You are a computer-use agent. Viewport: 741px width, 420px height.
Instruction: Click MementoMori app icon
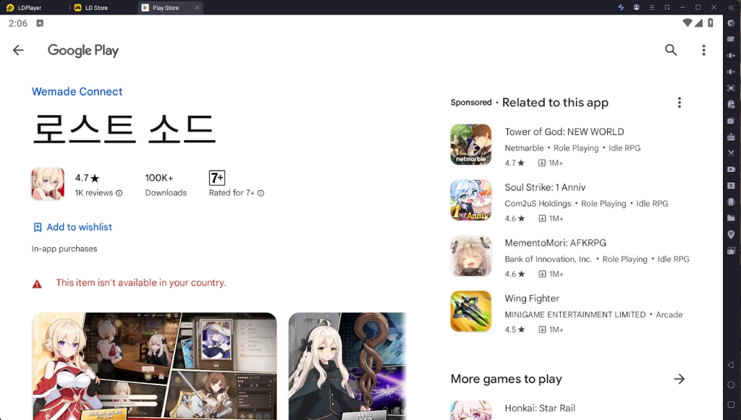(x=470, y=256)
